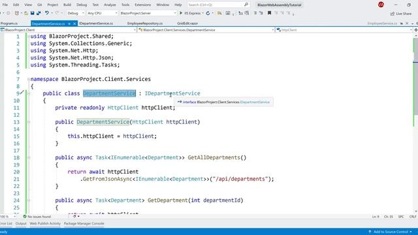Click the browser refresh/reload toolbar icon
This screenshot has height=235, width=418.
tap(208, 13)
